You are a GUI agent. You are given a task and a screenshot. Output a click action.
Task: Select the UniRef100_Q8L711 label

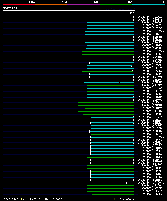click(150, 191)
